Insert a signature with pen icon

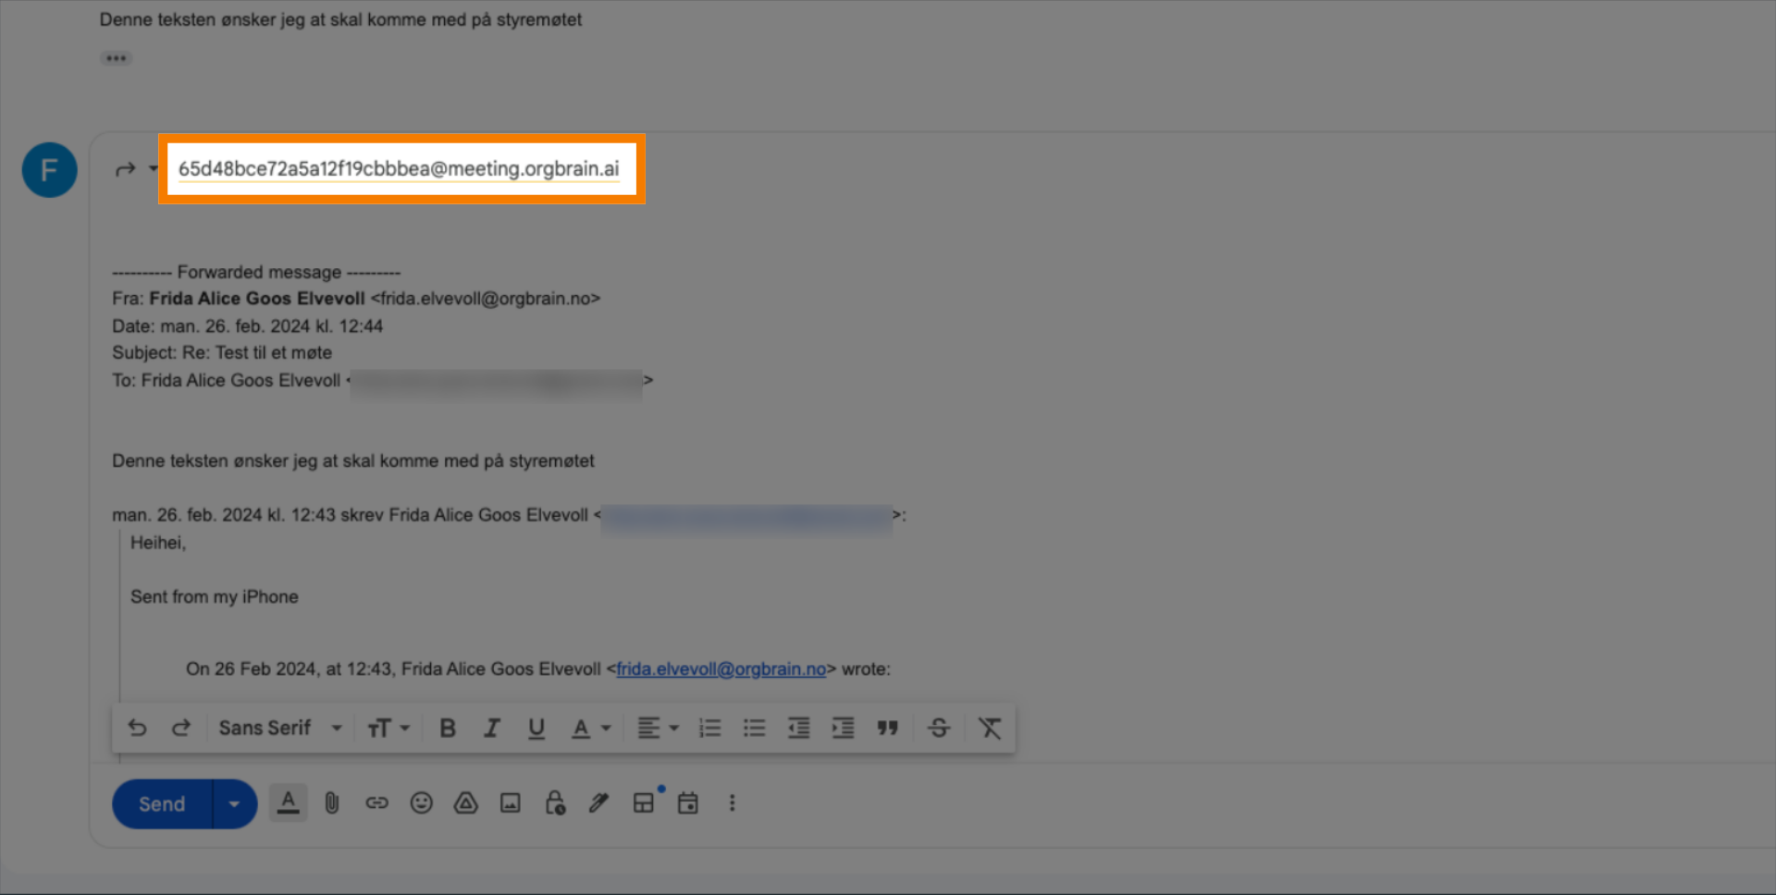coord(598,803)
